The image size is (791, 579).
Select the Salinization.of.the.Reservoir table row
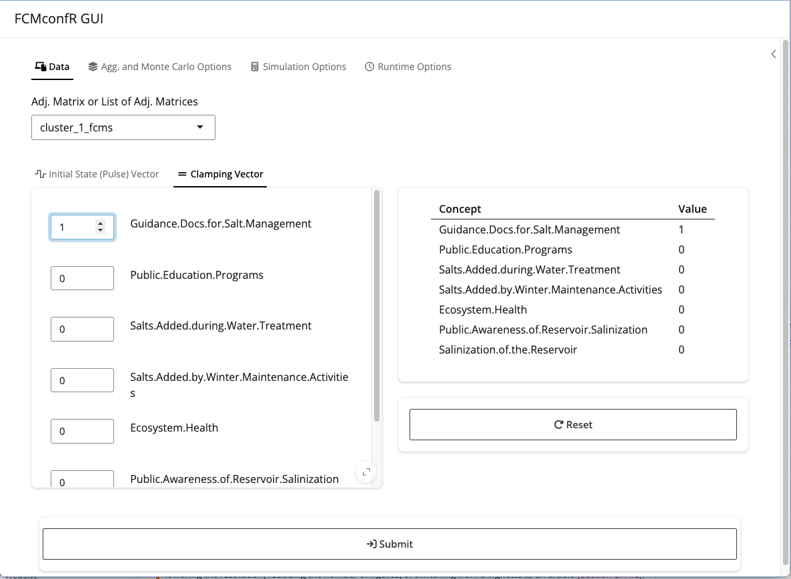(572, 350)
